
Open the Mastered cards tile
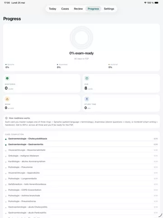(x=42, y=83)
